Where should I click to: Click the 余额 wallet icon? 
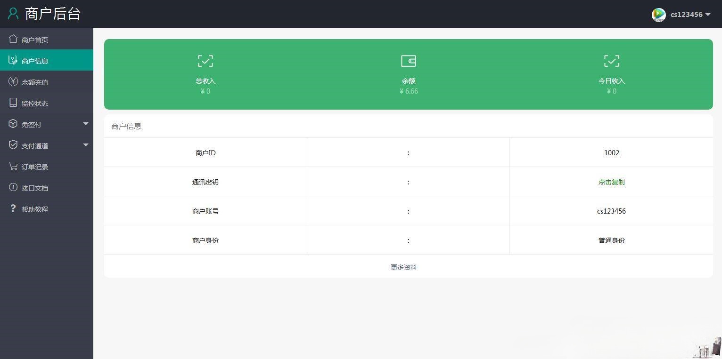pyautogui.click(x=408, y=61)
